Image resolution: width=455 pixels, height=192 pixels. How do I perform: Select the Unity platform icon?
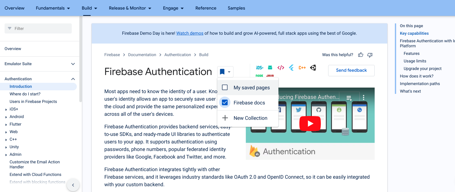[x=313, y=68]
